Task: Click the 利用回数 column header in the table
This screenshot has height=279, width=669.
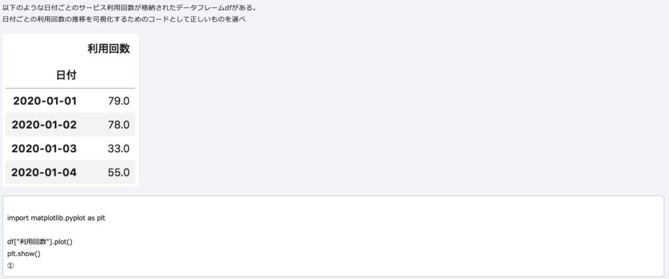Action: point(108,48)
